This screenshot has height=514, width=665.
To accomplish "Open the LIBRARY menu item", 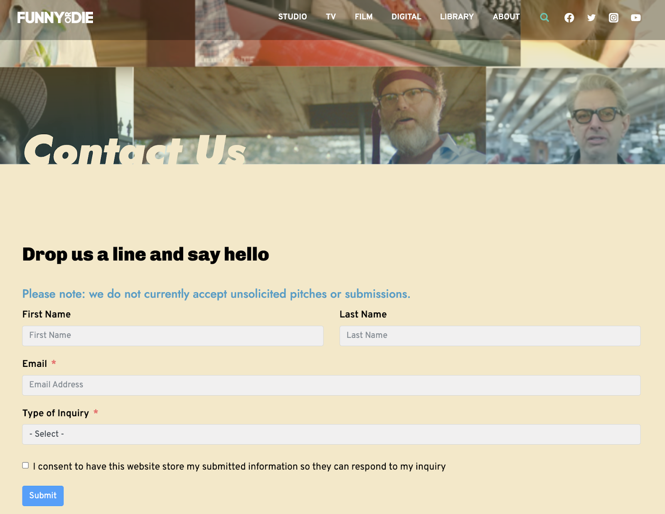I will (457, 17).
